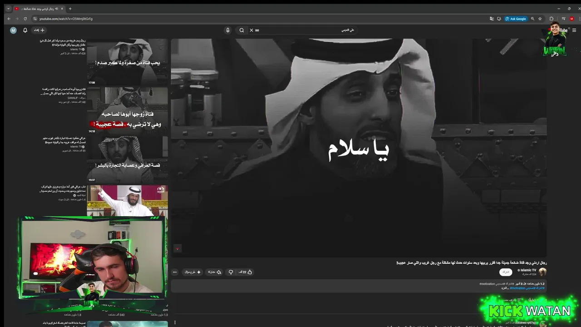
Task: Open the red M browser profile icon
Action: coord(572,19)
